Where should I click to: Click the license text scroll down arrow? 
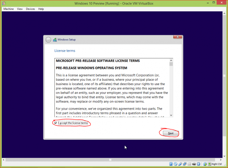[x=171, y=115]
